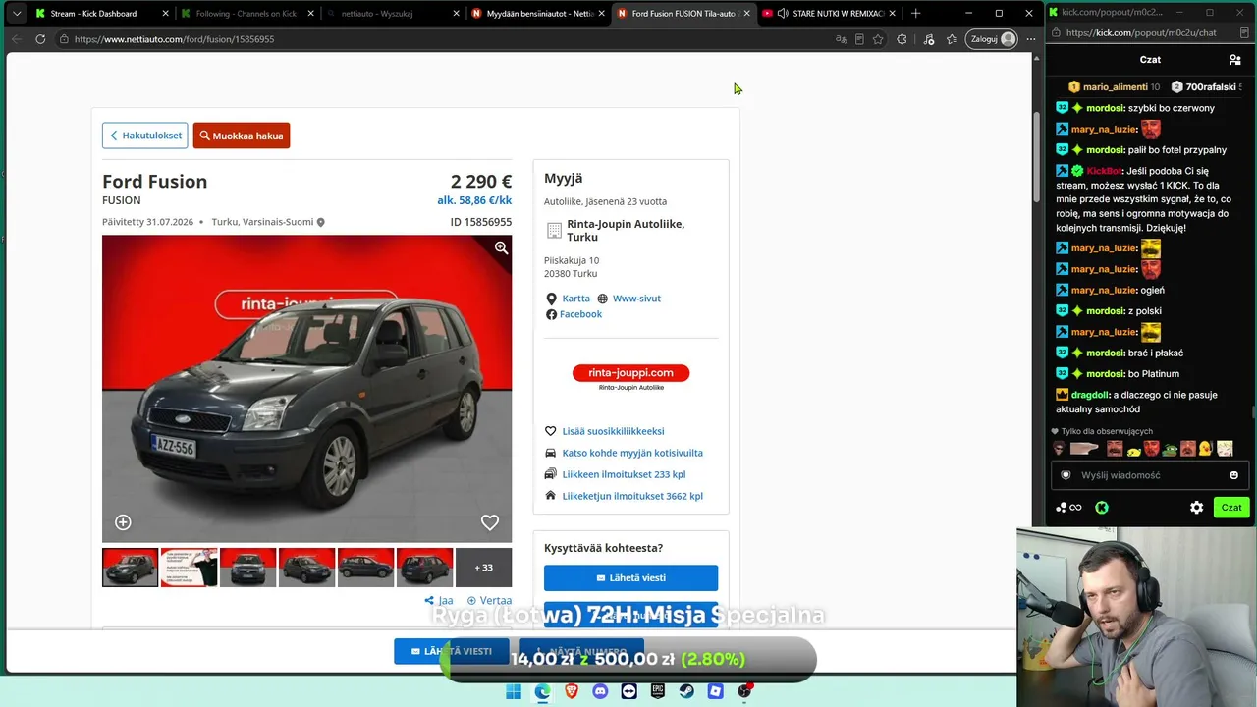
Task: Open chat settings gear in Kick chat
Action: 1196,508
